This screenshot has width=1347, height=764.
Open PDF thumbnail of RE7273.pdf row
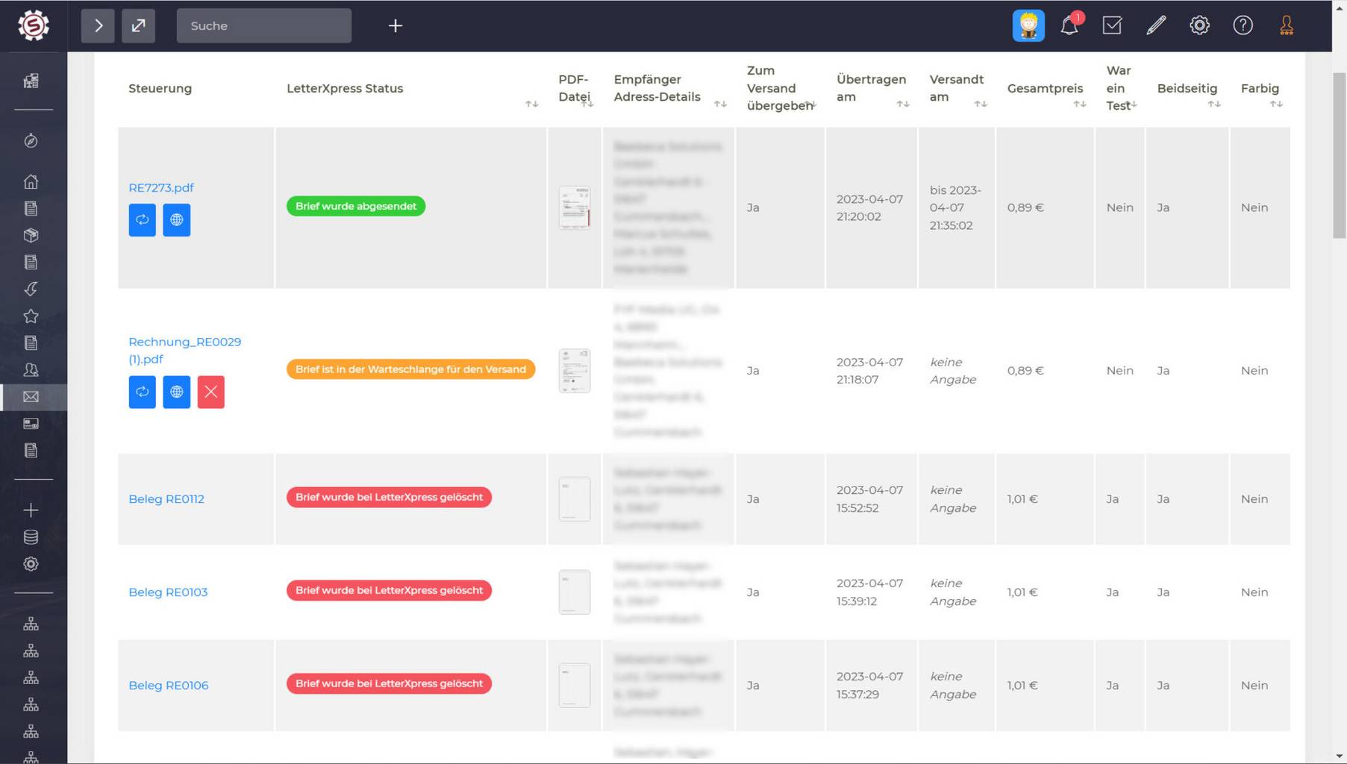pyautogui.click(x=574, y=207)
